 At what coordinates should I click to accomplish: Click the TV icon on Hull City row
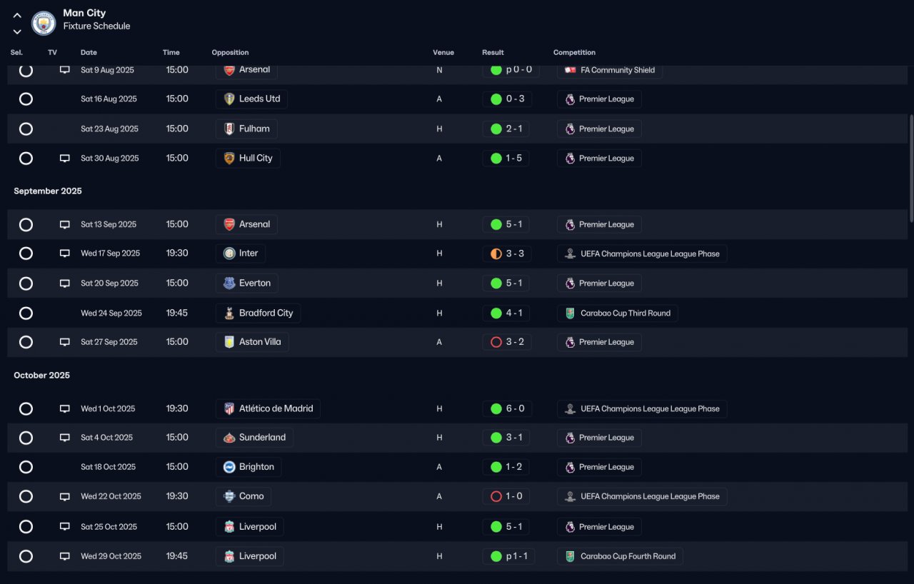tap(65, 158)
